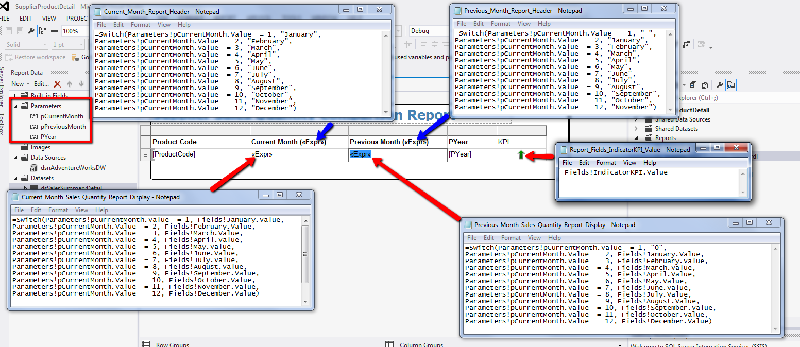The image size is (800, 347).
Task: Open the VIEW menu in Visual Studio
Action: (x=49, y=19)
